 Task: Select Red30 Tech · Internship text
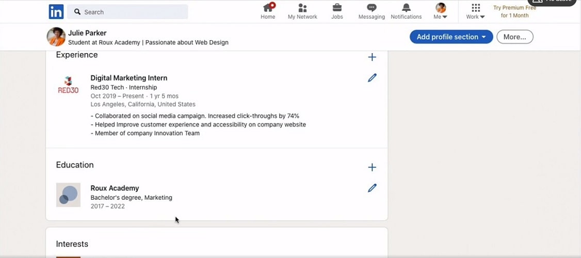(124, 88)
